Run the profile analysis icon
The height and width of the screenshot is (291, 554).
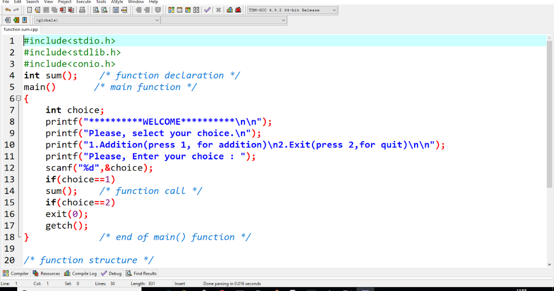[x=229, y=10]
